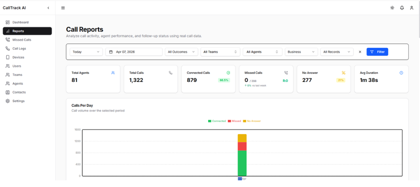Click the Total Agents people icon
The width and height of the screenshot is (420, 187).
[113, 73]
